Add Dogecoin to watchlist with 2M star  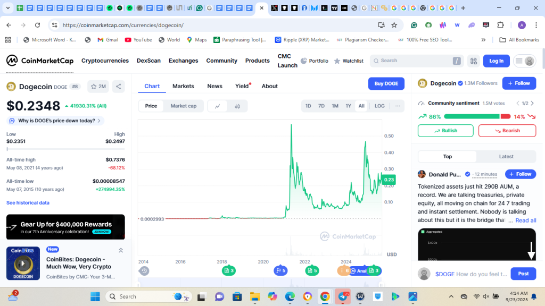click(98, 87)
